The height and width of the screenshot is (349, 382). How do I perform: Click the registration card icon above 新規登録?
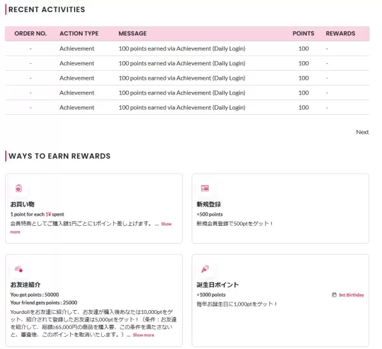tap(205, 188)
